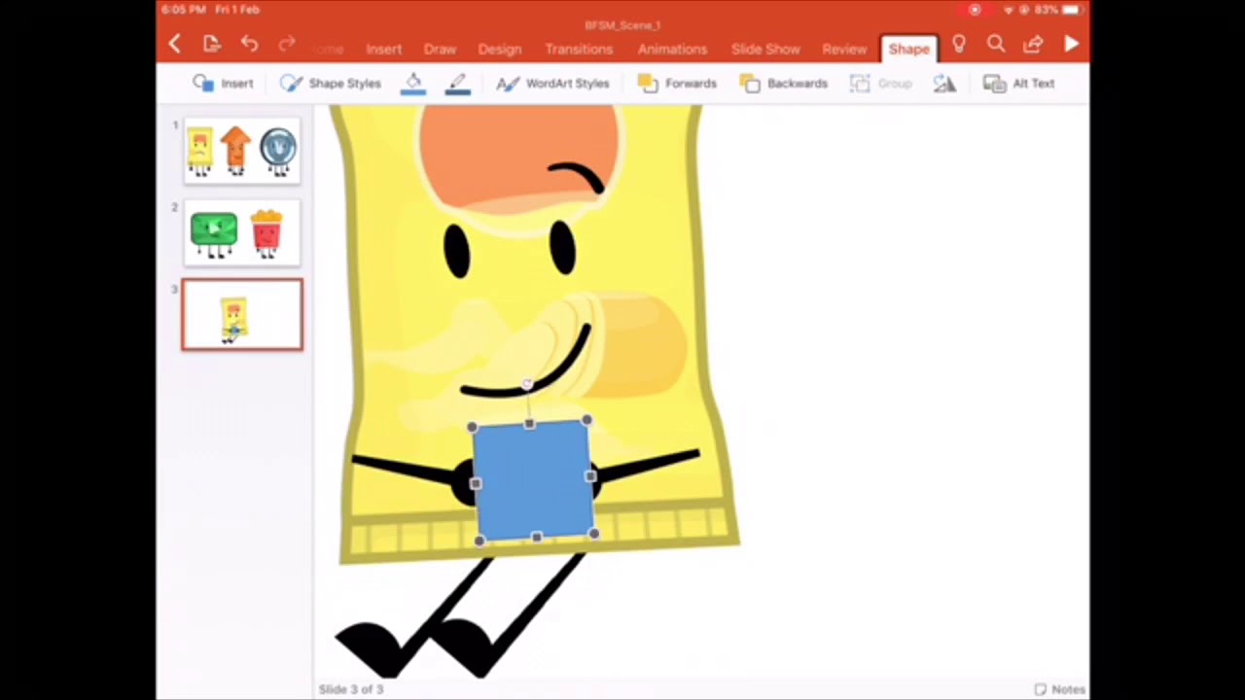
Task: Open the Slide Show tab
Action: [x=765, y=49]
